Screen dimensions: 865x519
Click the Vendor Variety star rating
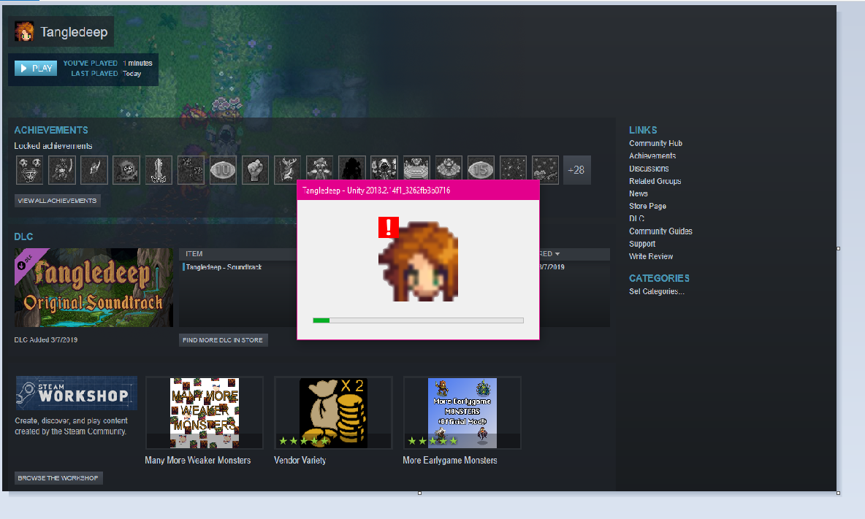pos(303,441)
